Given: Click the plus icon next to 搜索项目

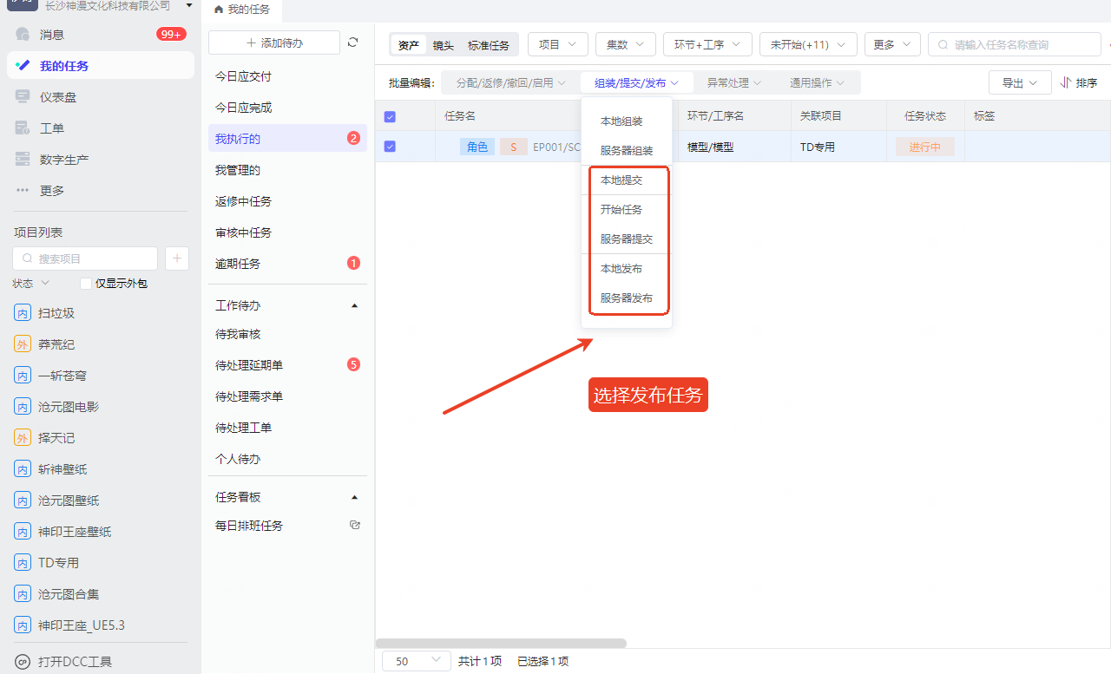Looking at the screenshot, I should tap(176, 258).
